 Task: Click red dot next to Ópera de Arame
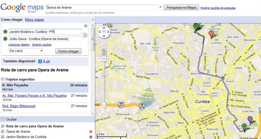pos(91,132)
